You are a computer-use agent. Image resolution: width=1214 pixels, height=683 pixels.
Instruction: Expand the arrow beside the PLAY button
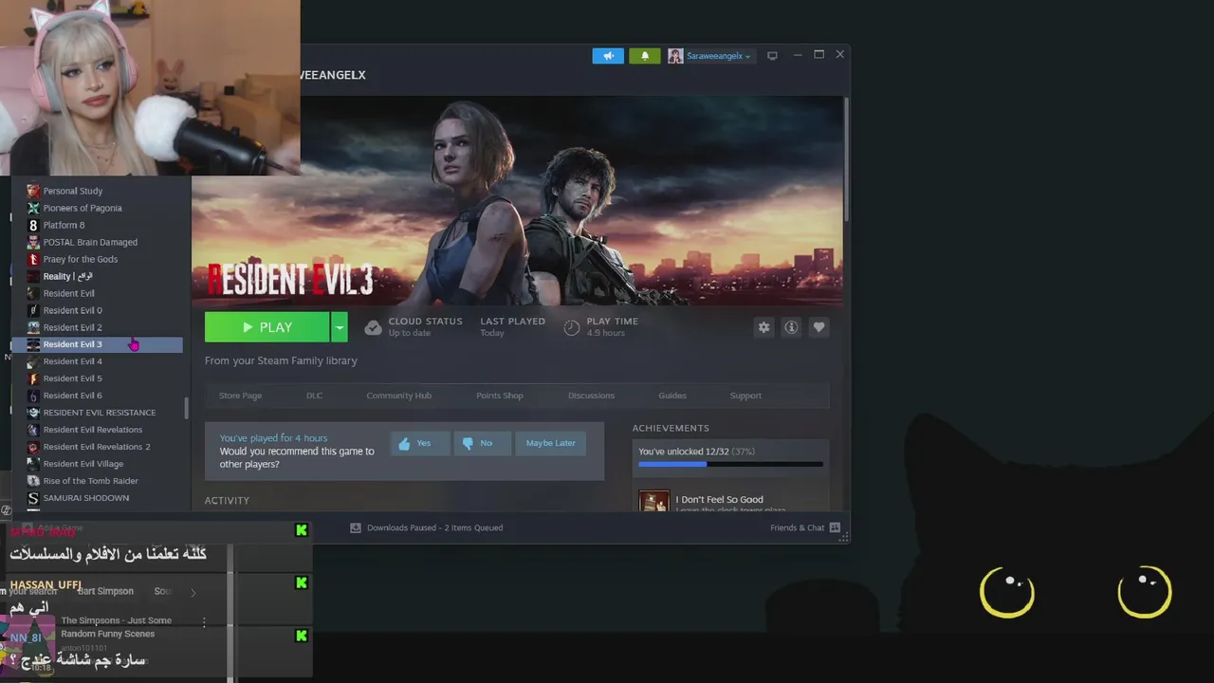pyautogui.click(x=339, y=327)
